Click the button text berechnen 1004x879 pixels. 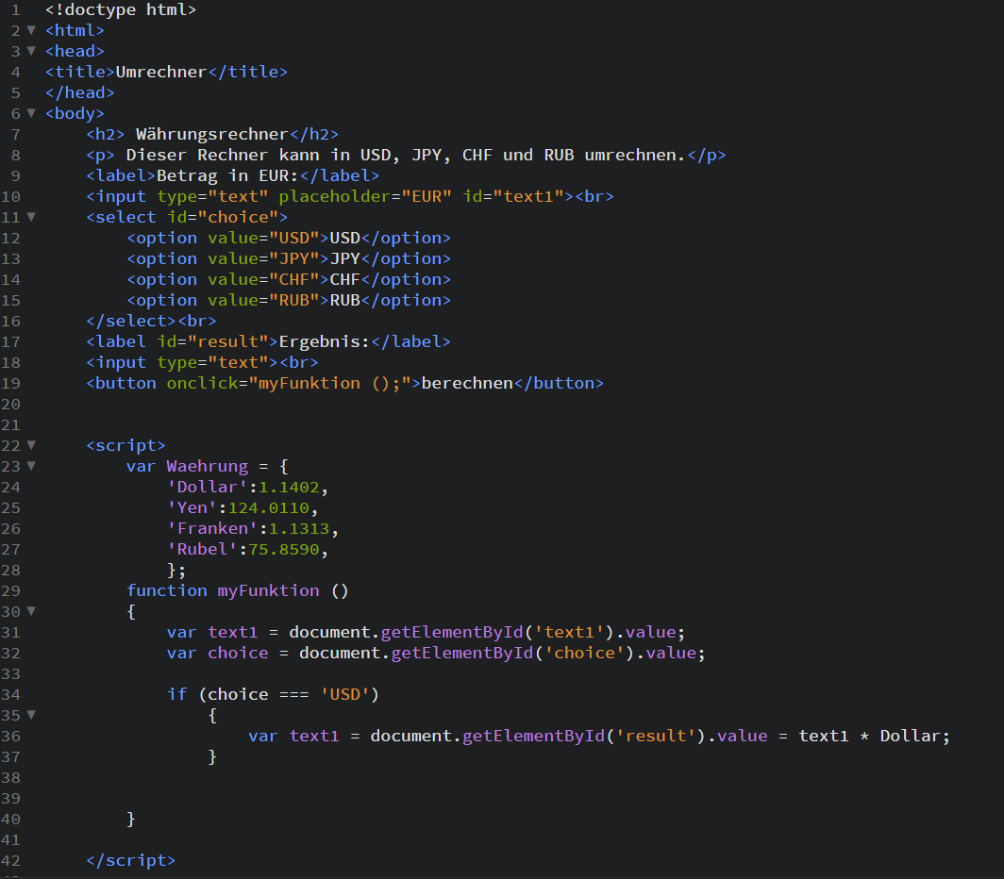point(467,384)
